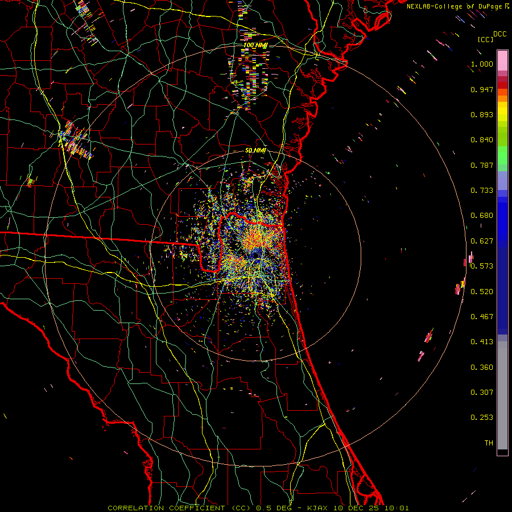This screenshot has width=512, height=512.
Task: Click the 0.947 scale value
Action: 482,89
